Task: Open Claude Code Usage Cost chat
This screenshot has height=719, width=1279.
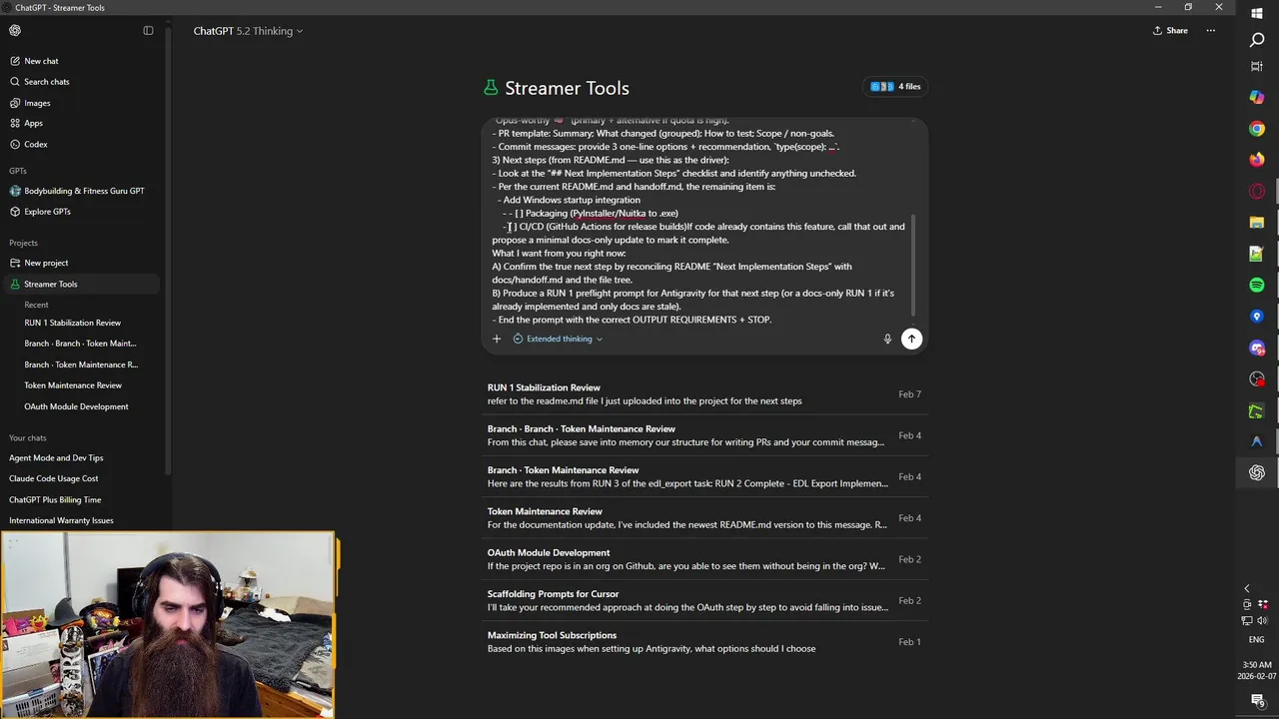Action: [x=54, y=478]
